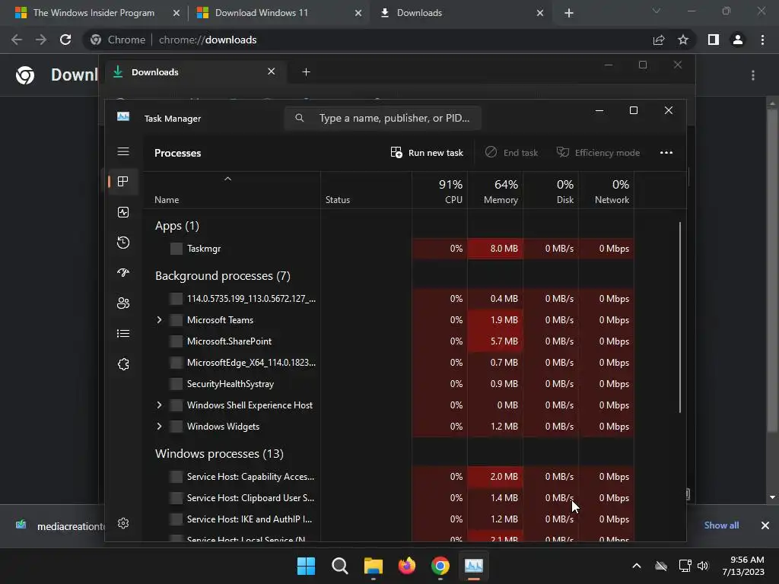Expand the Windows Widgets process group
779x584 pixels.
point(159,427)
